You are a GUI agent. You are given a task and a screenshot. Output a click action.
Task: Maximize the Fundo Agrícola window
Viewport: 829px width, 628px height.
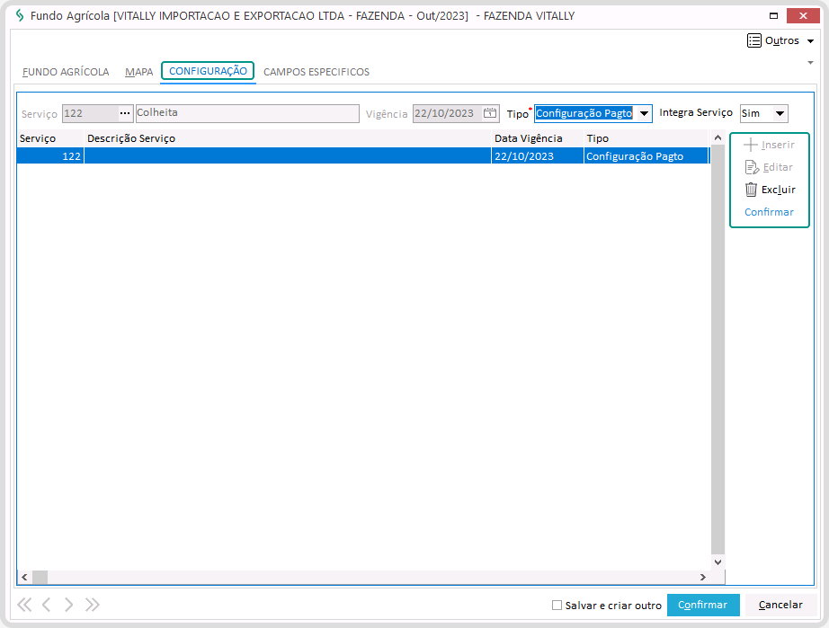[773, 16]
